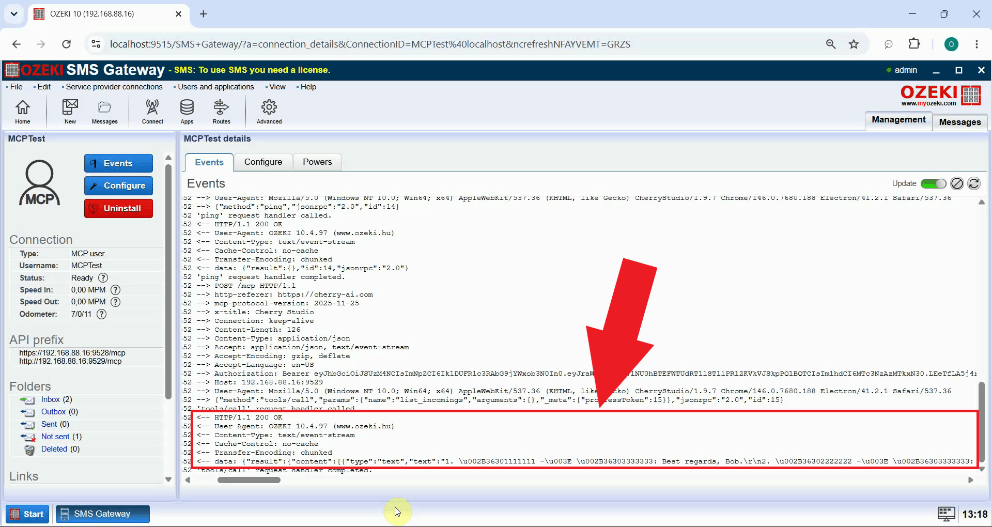
Task: Select the Messages tab at right
Action: pyautogui.click(x=960, y=122)
